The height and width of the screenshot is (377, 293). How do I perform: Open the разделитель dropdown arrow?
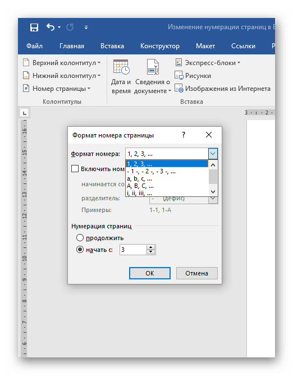[213, 199]
